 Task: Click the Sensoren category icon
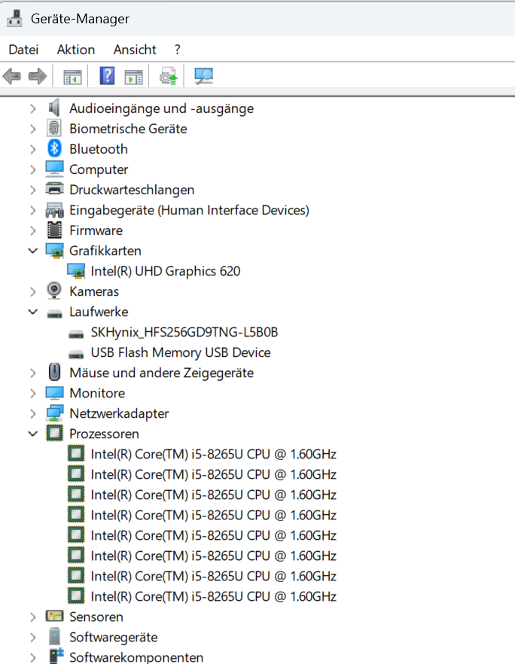click(x=55, y=616)
